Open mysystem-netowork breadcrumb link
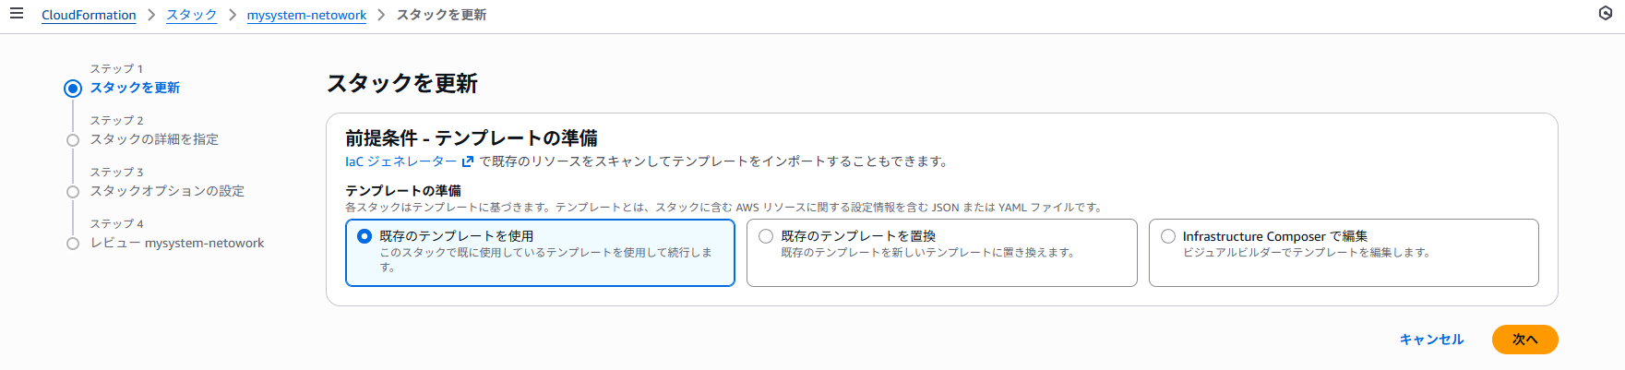Image resolution: width=1625 pixels, height=370 pixels. (306, 15)
